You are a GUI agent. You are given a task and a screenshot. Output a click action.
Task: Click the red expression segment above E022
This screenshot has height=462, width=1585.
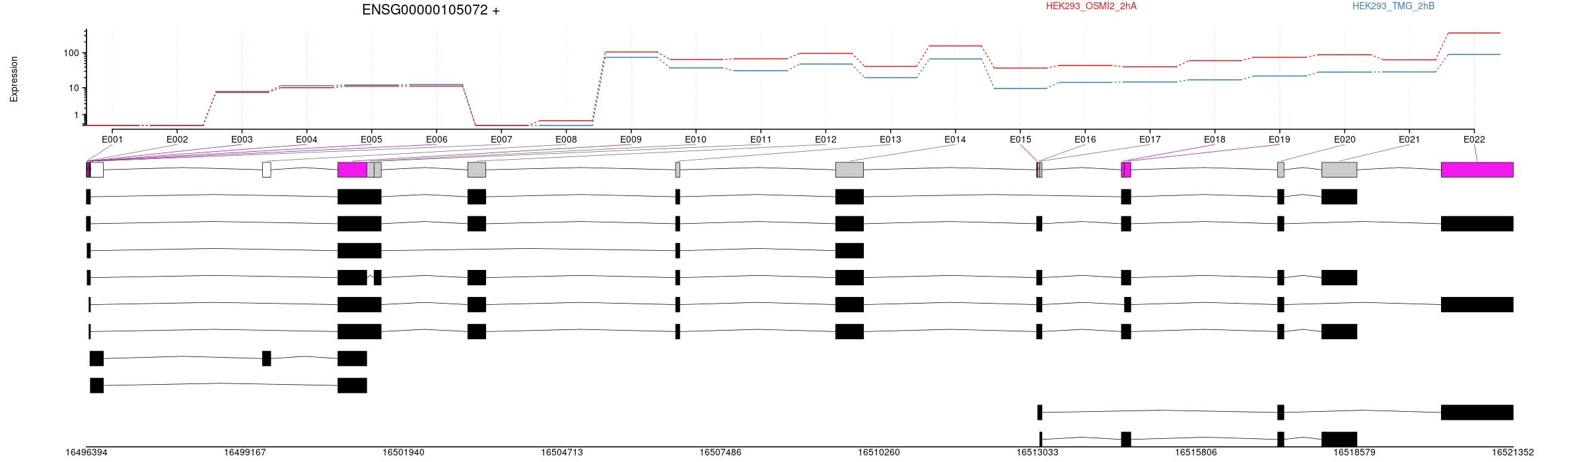(x=1474, y=33)
